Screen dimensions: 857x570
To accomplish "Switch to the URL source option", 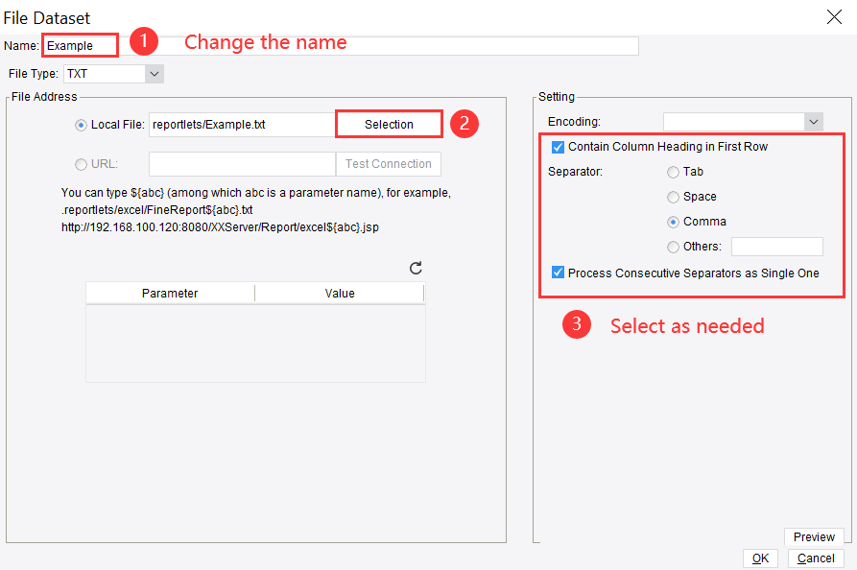I will 81,163.
